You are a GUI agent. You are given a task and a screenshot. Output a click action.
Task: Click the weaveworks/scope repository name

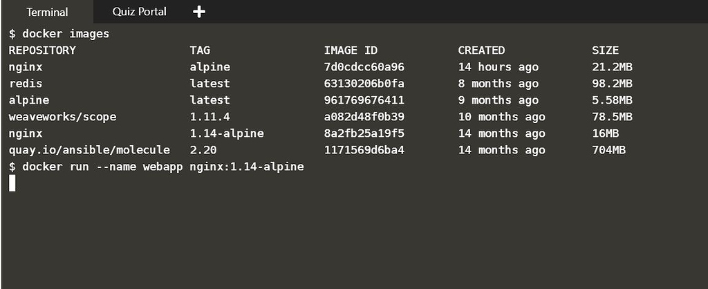pos(62,116)
